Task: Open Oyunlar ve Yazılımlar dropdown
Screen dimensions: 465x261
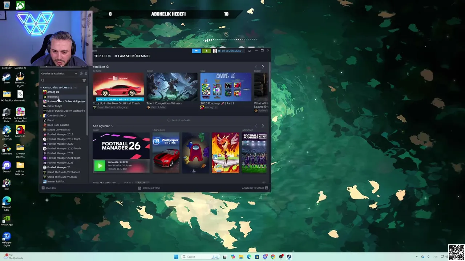Action: click(59, 74)
